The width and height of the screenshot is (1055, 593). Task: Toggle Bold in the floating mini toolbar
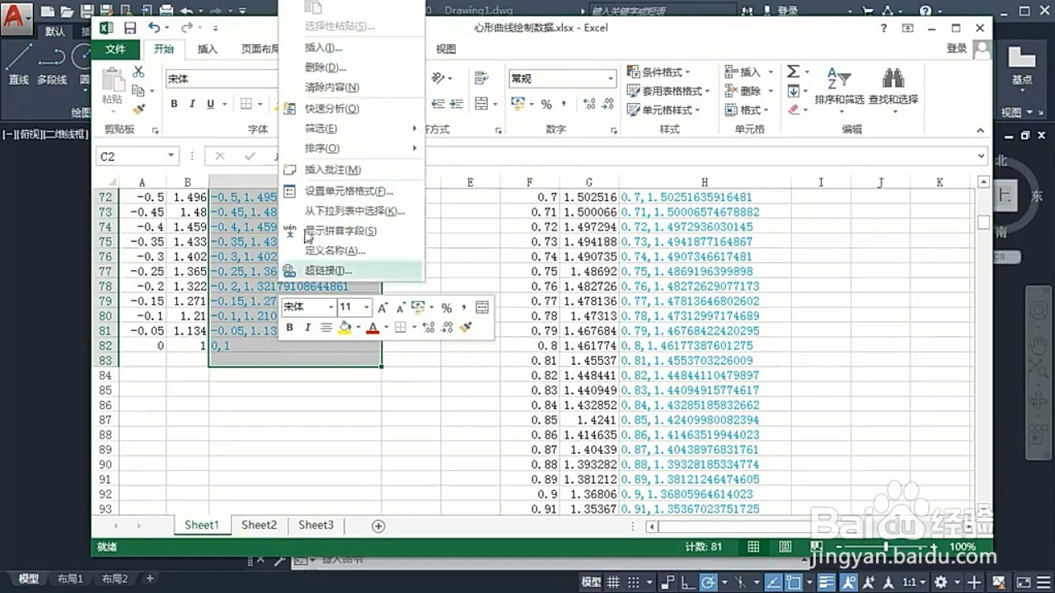tap(289, 327)
